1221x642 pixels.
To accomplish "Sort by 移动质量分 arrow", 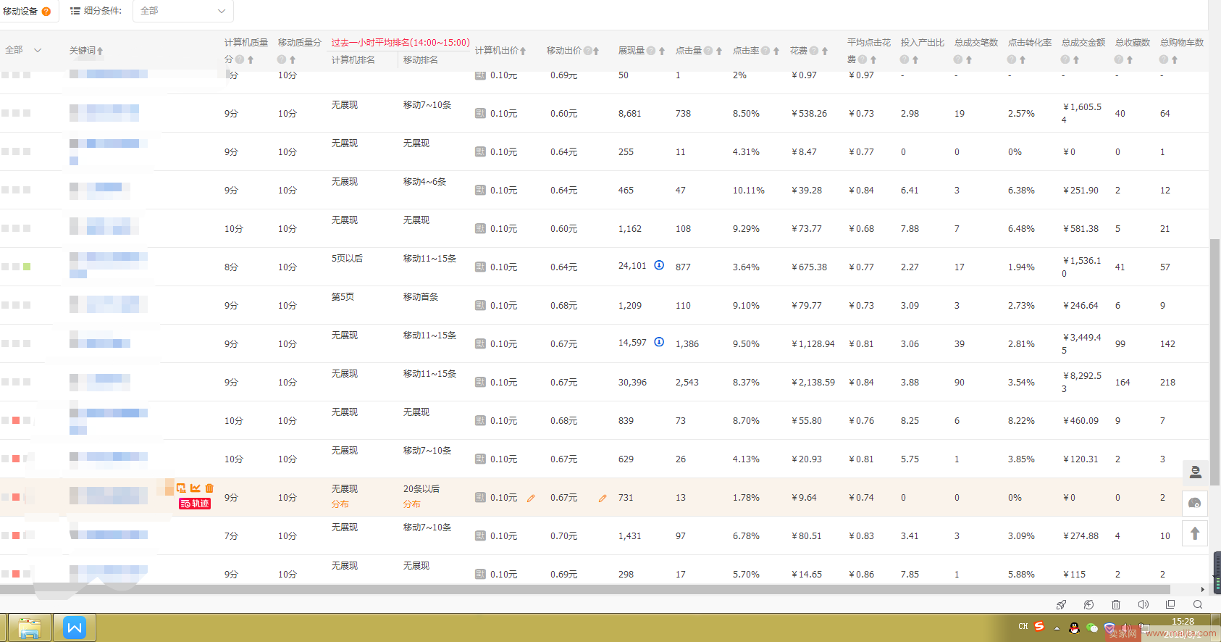I will click(x=293, y=59).
